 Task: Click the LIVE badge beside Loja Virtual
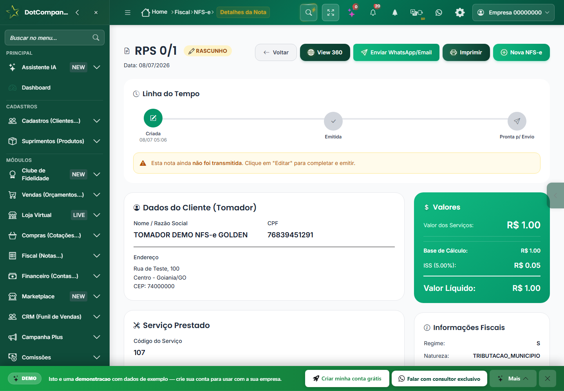click(x=79, y=215)
